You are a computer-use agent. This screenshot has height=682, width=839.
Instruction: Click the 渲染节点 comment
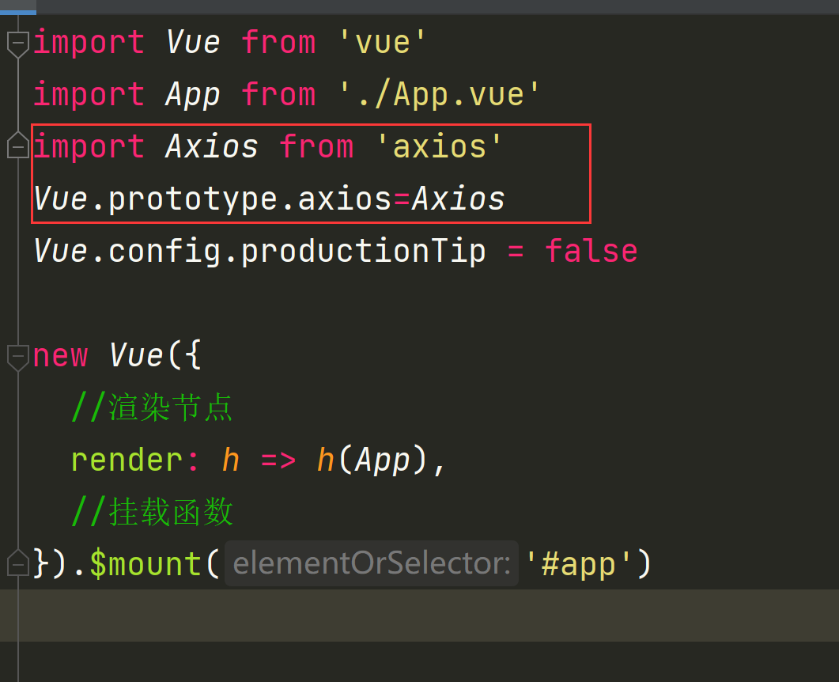pyautogui.click(x=171, y=408)
